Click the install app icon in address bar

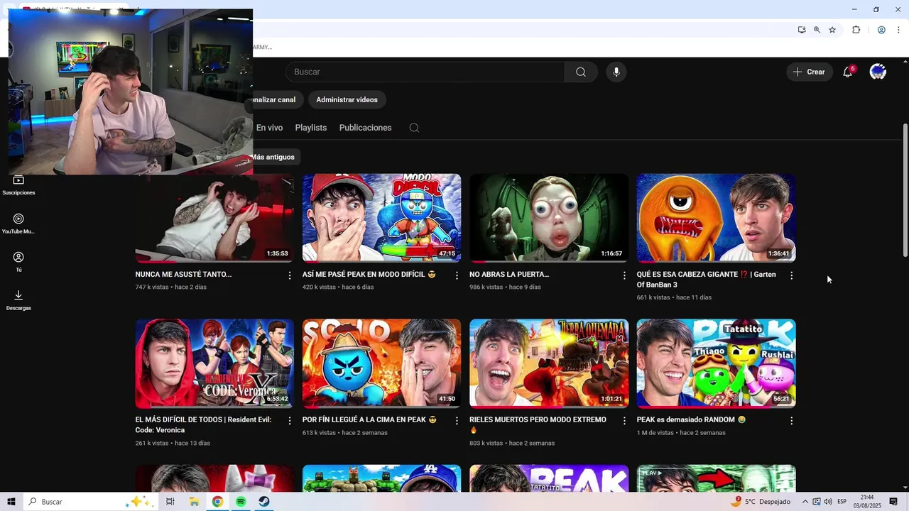802,30
